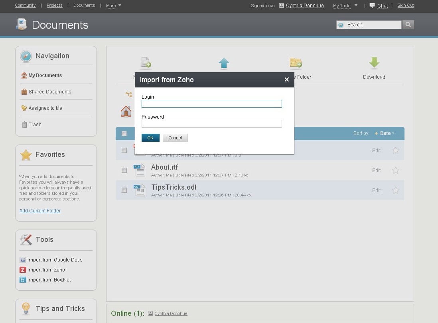Star the TipsTricks.odt document
438x323 pixels.
395,190
